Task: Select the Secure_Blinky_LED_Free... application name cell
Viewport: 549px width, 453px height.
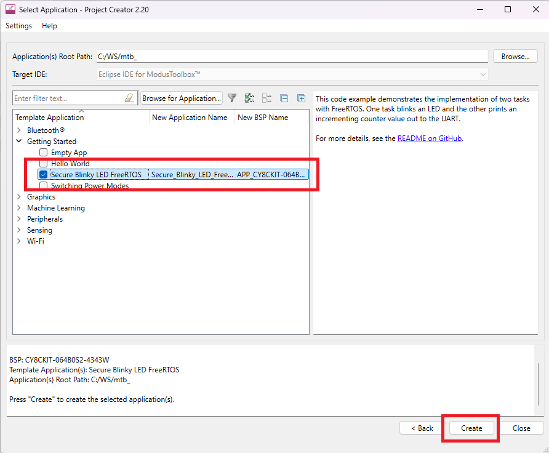Action: coord(192,175)
